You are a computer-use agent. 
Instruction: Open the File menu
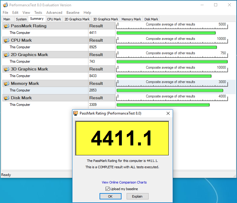5,13
